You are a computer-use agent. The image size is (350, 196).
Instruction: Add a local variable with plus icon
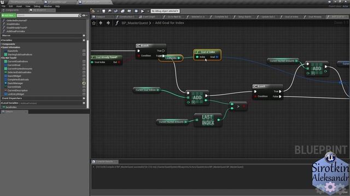pyautogui.click(x=84, y=103)
